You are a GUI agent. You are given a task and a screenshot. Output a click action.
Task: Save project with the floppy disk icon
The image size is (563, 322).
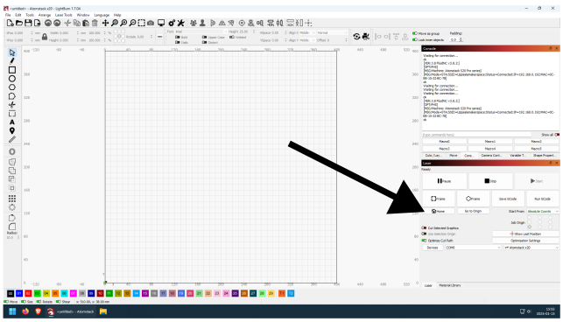coord(28,23)
